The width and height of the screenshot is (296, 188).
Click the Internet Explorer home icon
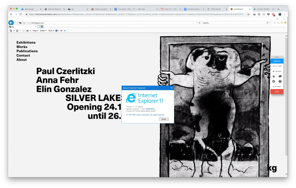275,23
